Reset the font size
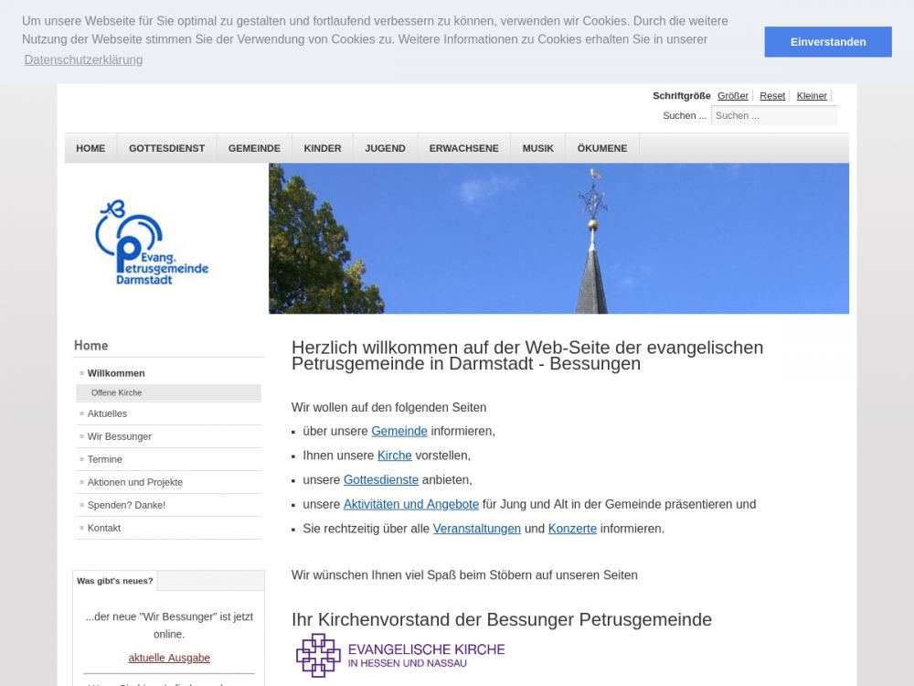 click(x=771, y=96)
